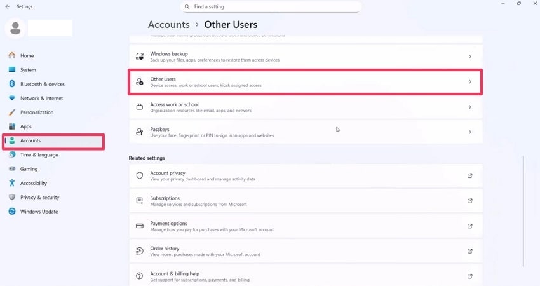
Task: Click the Account privacy shield icon
Action: (x=140, y=175)
